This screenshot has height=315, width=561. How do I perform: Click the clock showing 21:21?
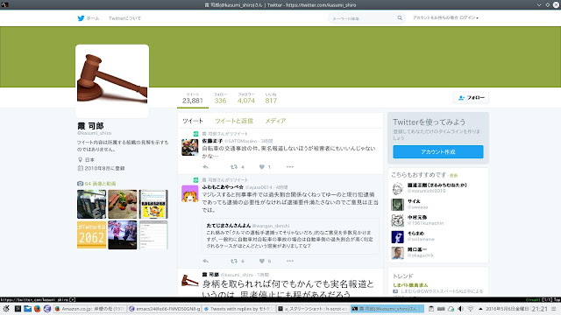click(539, 309)
